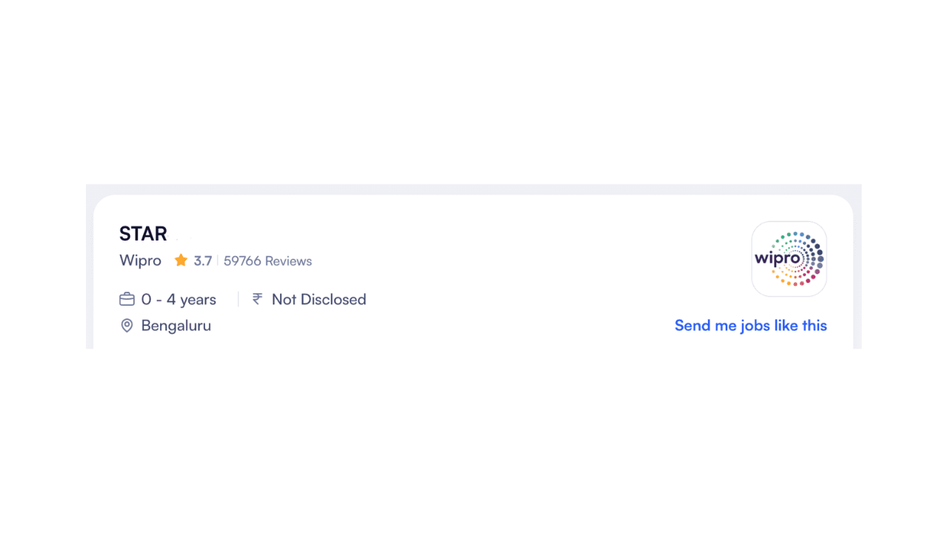Open the Wipro logo thumbnail

(789, 259)
